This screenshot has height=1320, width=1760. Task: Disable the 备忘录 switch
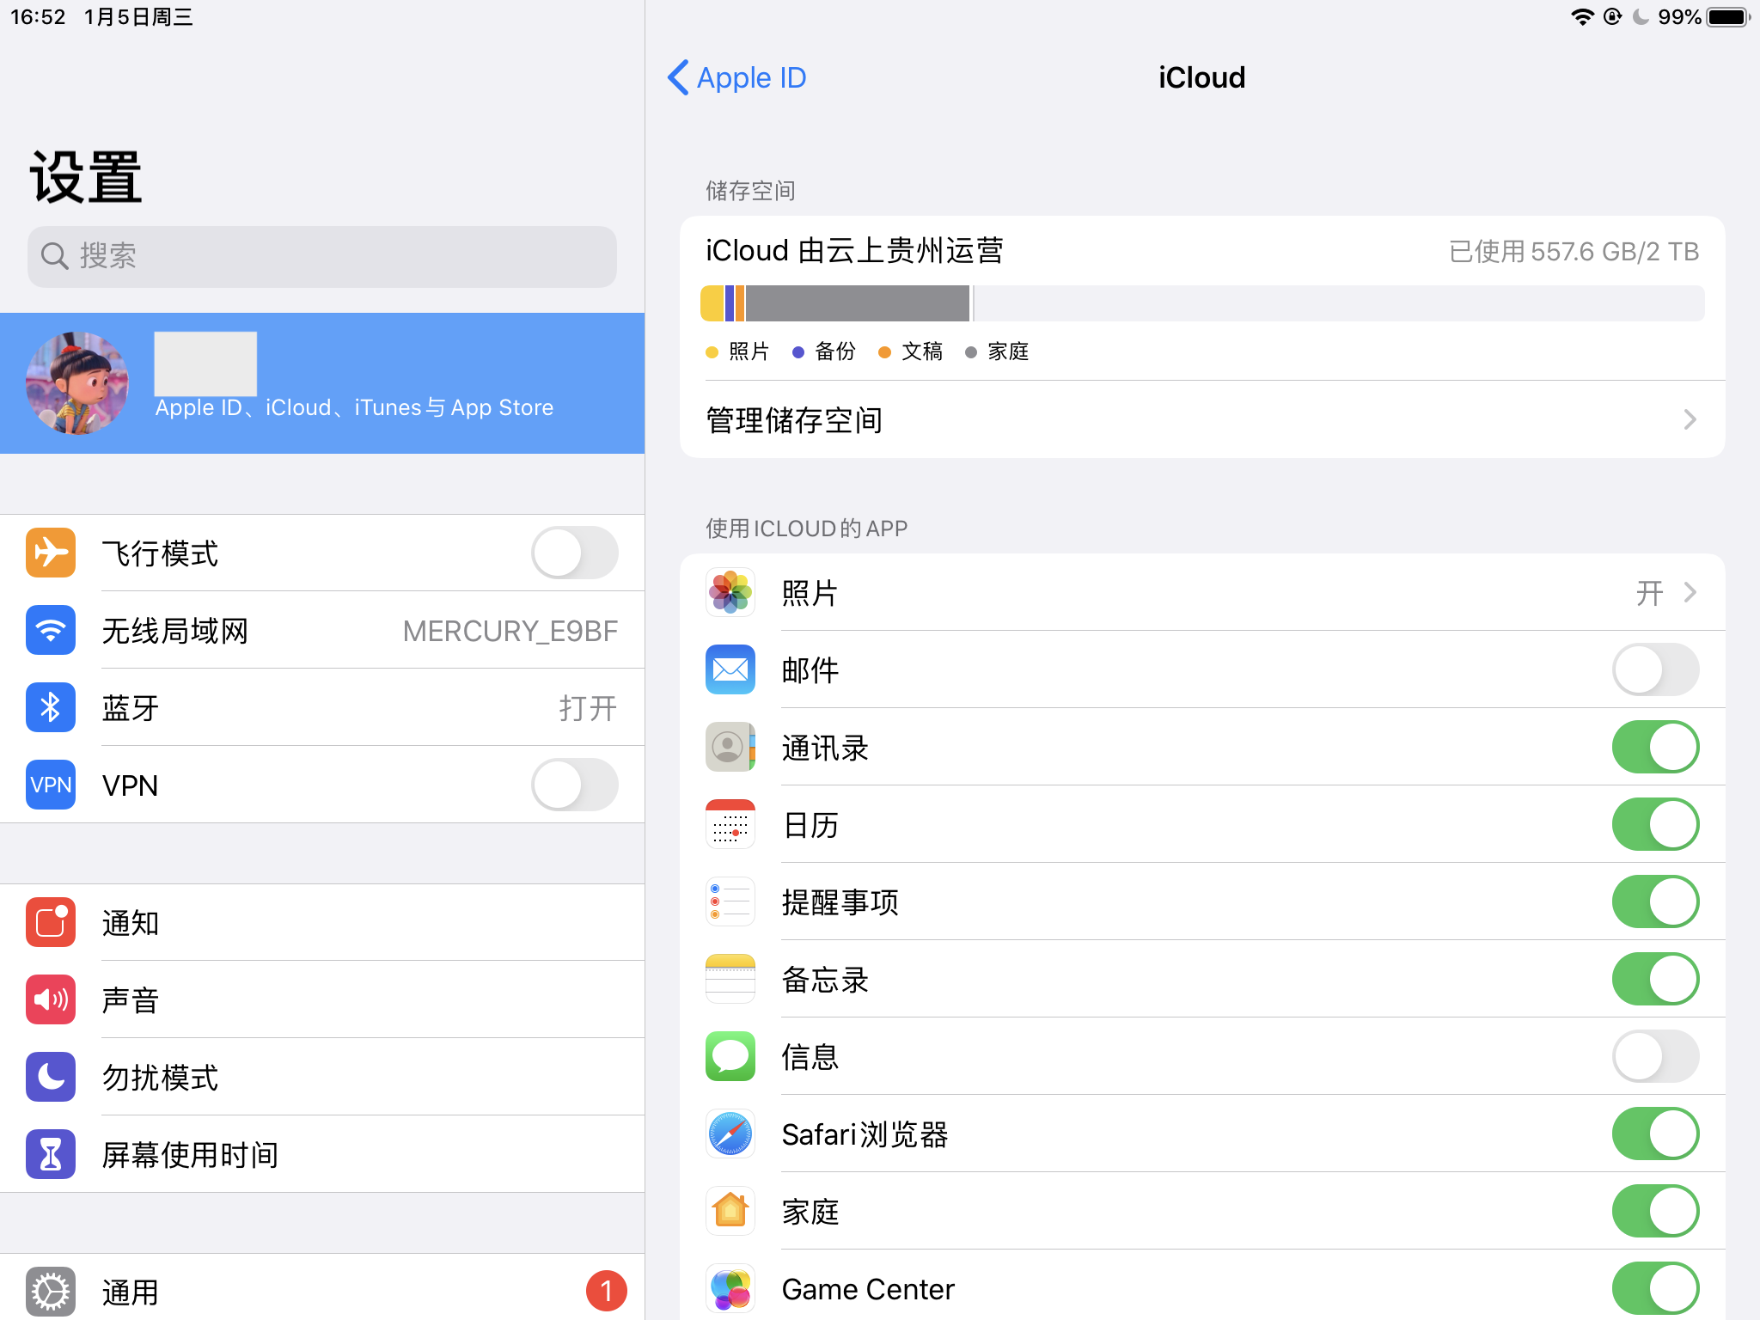coord(1655,979)
